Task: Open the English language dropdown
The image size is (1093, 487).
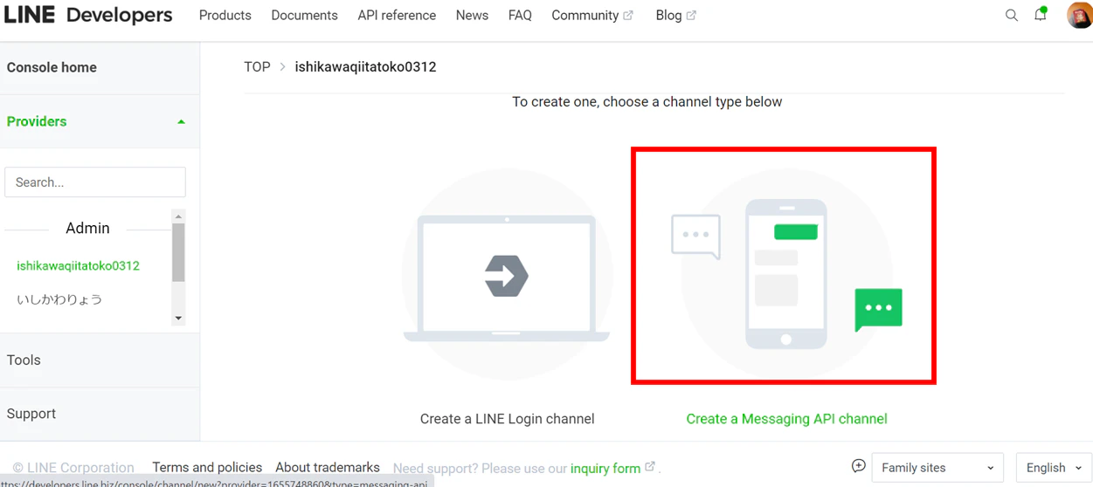Action: pos(1054,468)
